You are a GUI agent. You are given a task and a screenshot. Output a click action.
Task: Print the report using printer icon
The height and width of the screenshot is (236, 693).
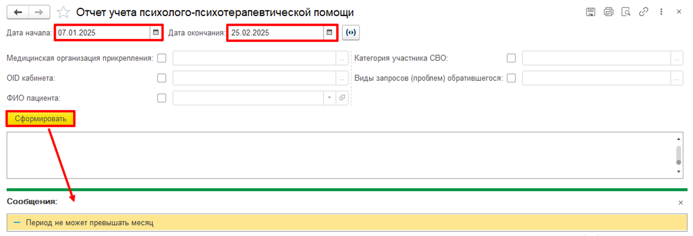click(x=608, y=12)
